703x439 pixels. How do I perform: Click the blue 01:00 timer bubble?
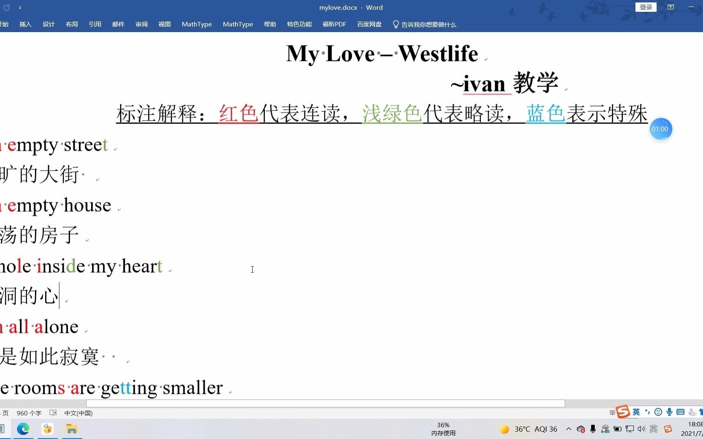click(x=660, y=129)
